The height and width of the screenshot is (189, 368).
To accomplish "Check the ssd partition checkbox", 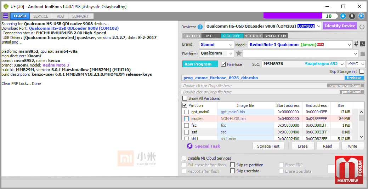I will (186, 132).
